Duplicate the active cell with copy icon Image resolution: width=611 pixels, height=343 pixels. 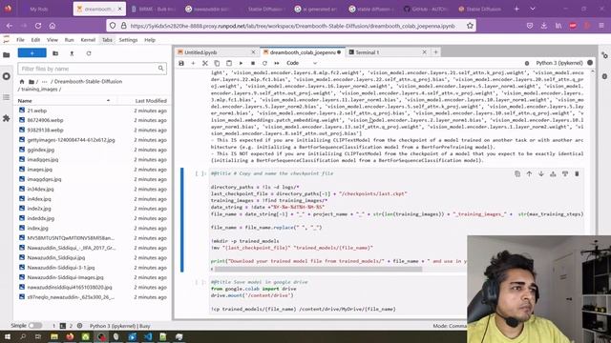click(x=517, y=173)
